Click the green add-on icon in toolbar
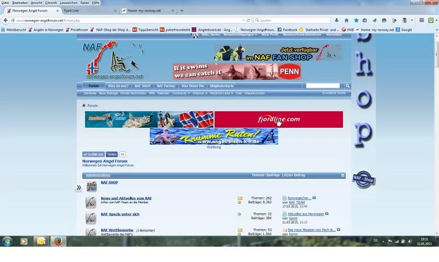The height and width of the screenshot is (262, 439). pyautogui.click(x=431, y=20)
